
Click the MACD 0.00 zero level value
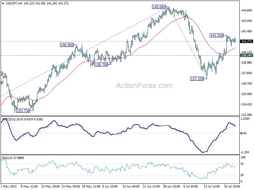tap(244, 133)
